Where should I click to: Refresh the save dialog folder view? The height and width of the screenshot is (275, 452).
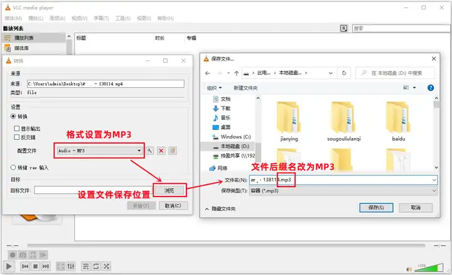344,73
